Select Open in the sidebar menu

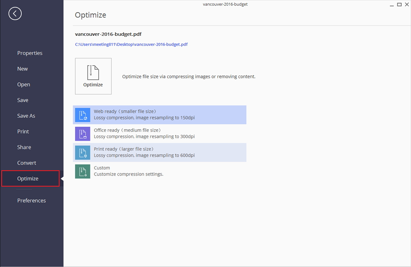pos(23,84)
